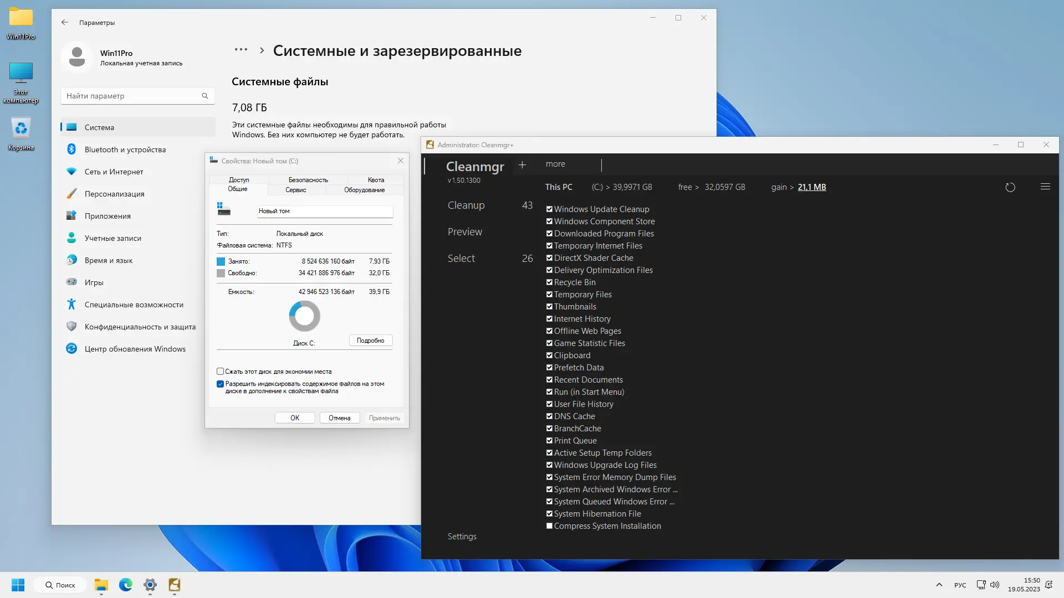Uncheck the Recycle Bin cleanup option
1064x598 pixels.
549,282
